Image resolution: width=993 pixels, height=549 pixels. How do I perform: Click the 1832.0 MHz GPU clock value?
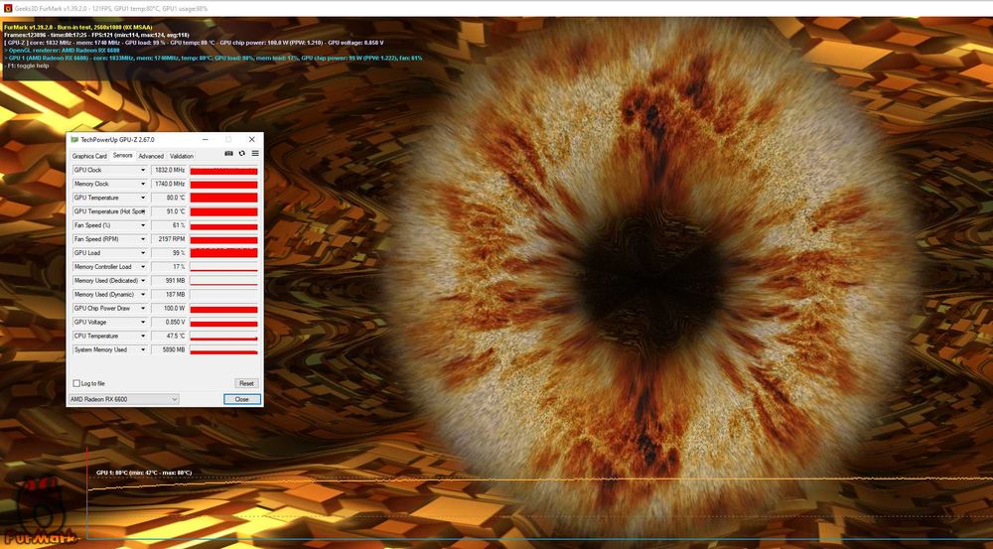(169, 171)
